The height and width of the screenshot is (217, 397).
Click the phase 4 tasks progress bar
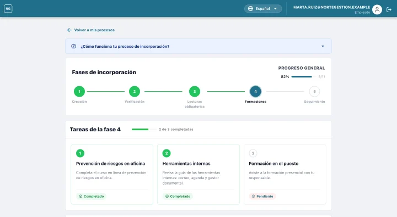coord(144,130)
